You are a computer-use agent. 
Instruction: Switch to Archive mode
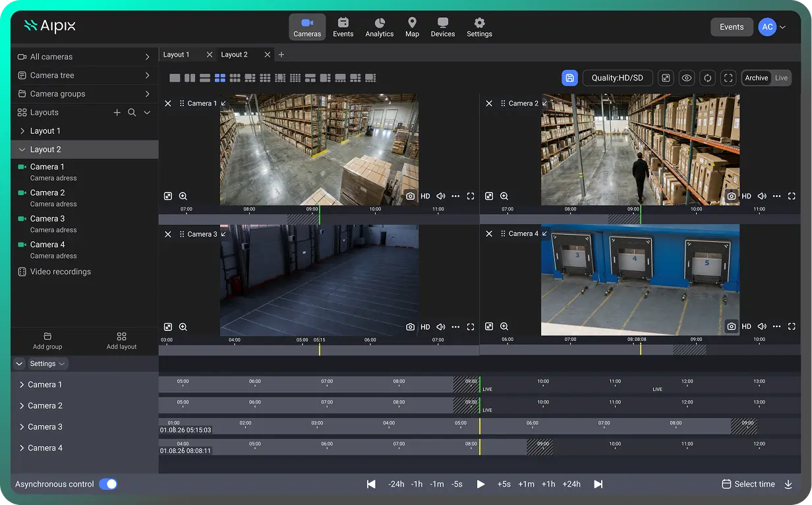pyautogui.click(x=757, y=78)
